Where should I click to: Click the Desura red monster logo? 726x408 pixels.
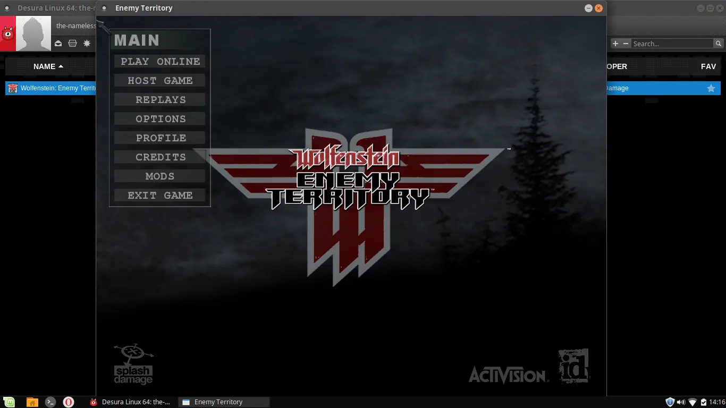point(7,33)
